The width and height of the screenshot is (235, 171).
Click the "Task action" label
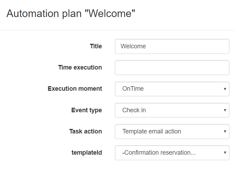pos(85,131)
